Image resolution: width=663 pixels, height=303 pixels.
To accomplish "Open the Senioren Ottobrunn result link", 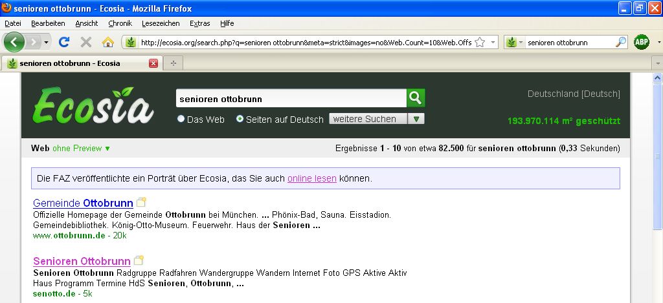I will coord(82,261).
